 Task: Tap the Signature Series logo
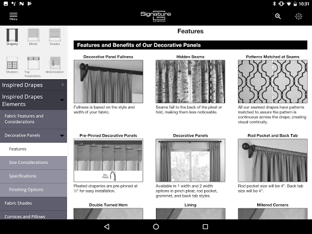[156, 16]
